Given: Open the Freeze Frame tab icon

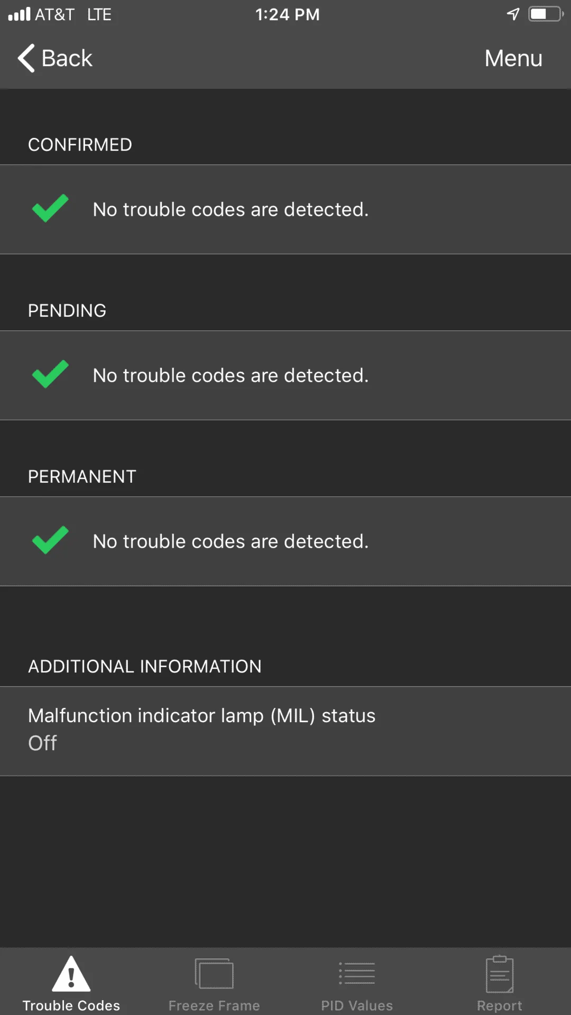Looking at the screenshot, I should (214, 974).
